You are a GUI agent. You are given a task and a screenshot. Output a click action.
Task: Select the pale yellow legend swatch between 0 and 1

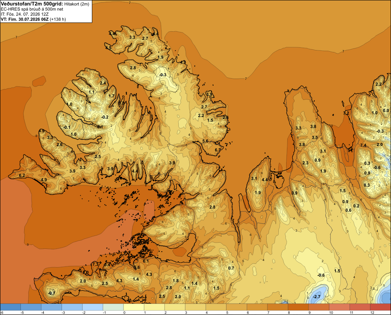pos(134,307)
